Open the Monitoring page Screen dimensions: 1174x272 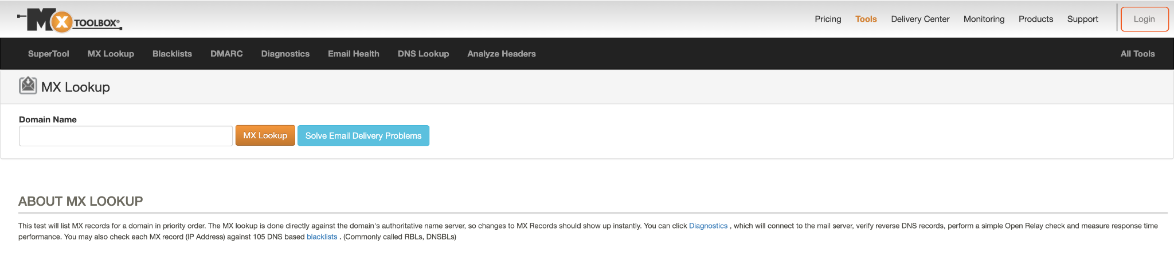point(984,19)
